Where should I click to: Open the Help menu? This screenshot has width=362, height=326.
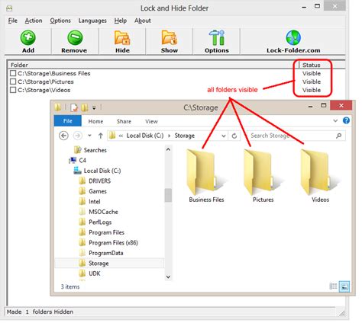[121, 21]
